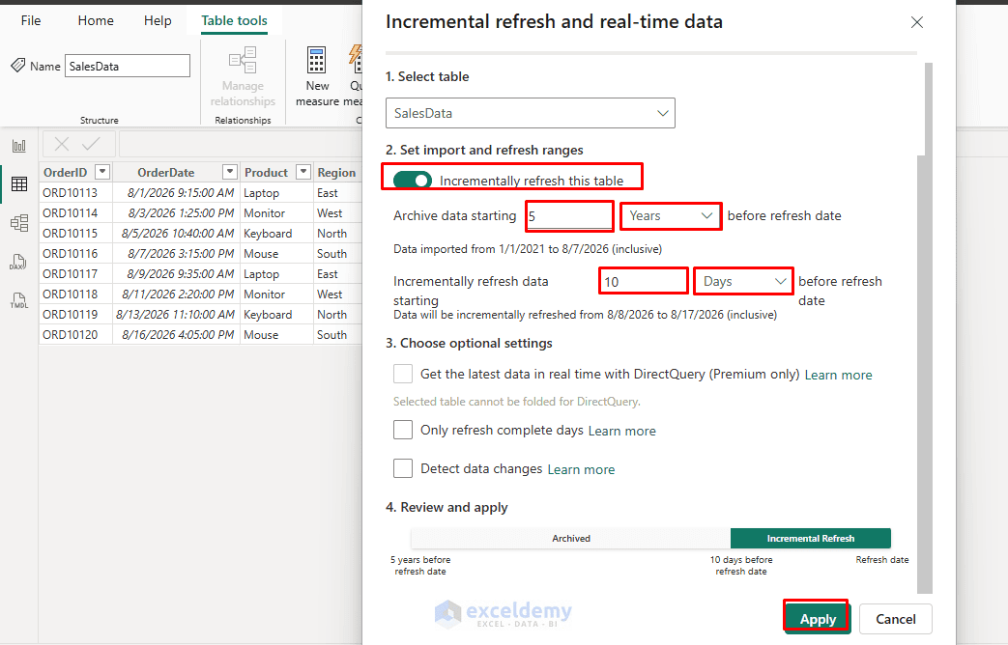Click the formula bar input area
The image size is (1008, 645).
pos(241,144)
